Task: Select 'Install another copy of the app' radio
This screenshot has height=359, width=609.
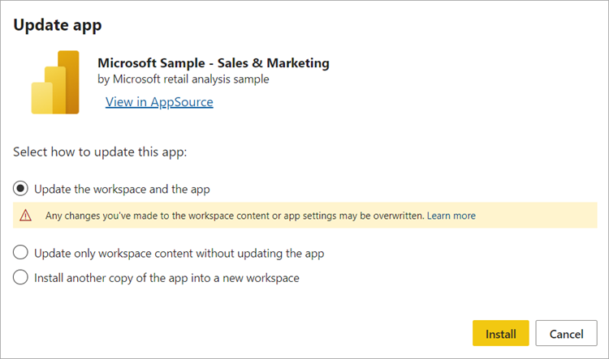Action: (x=21, y=278)
